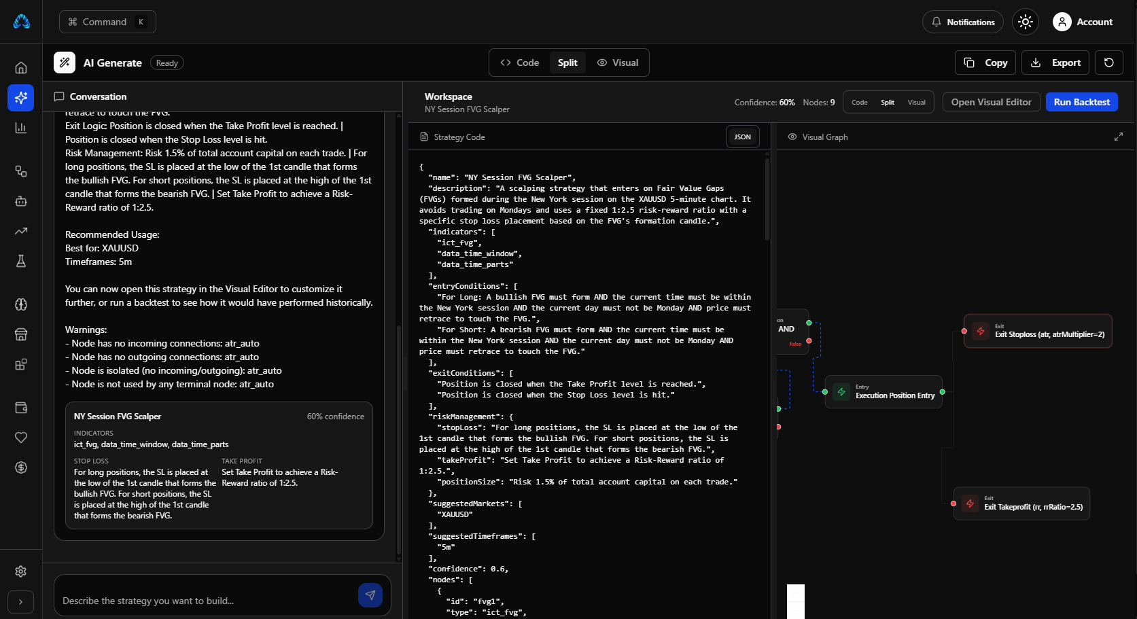1137x619 pixels.
Task: Select the AND logic node
Action: click(x=792, y=332)
